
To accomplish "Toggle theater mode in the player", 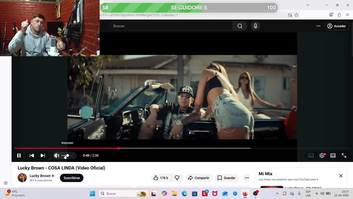I will (333, 156).
